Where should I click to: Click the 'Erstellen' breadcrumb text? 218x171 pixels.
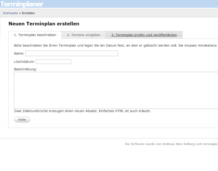(x=28, y=13)
